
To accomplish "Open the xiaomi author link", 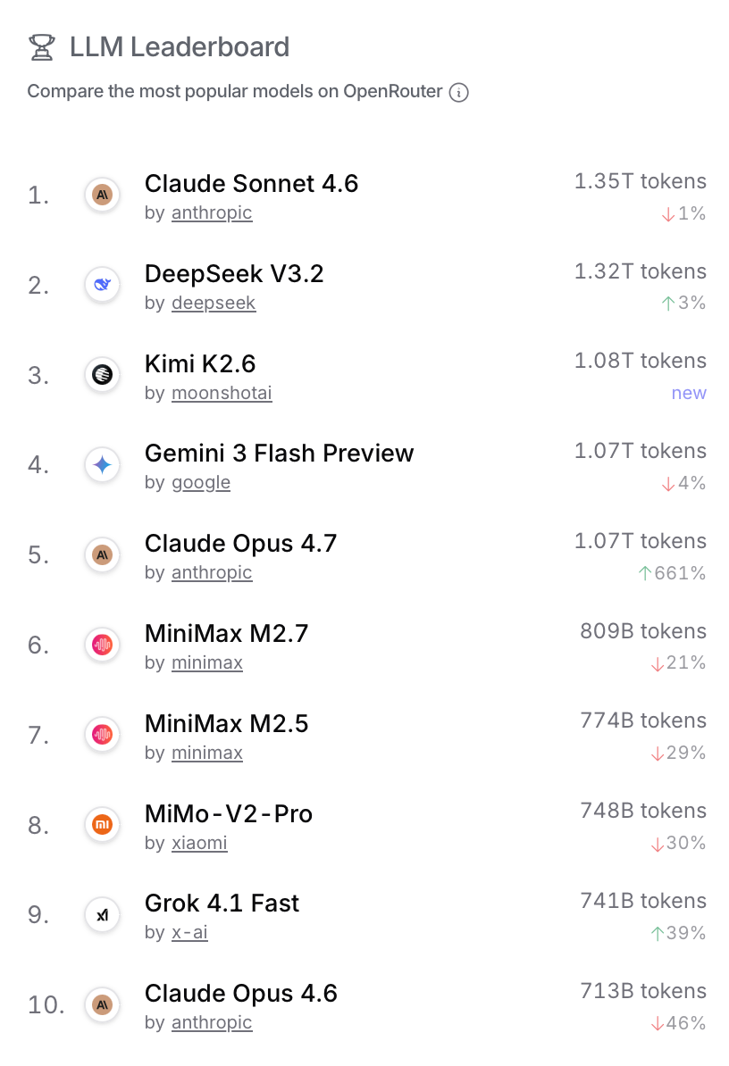I will click(199, 843).
